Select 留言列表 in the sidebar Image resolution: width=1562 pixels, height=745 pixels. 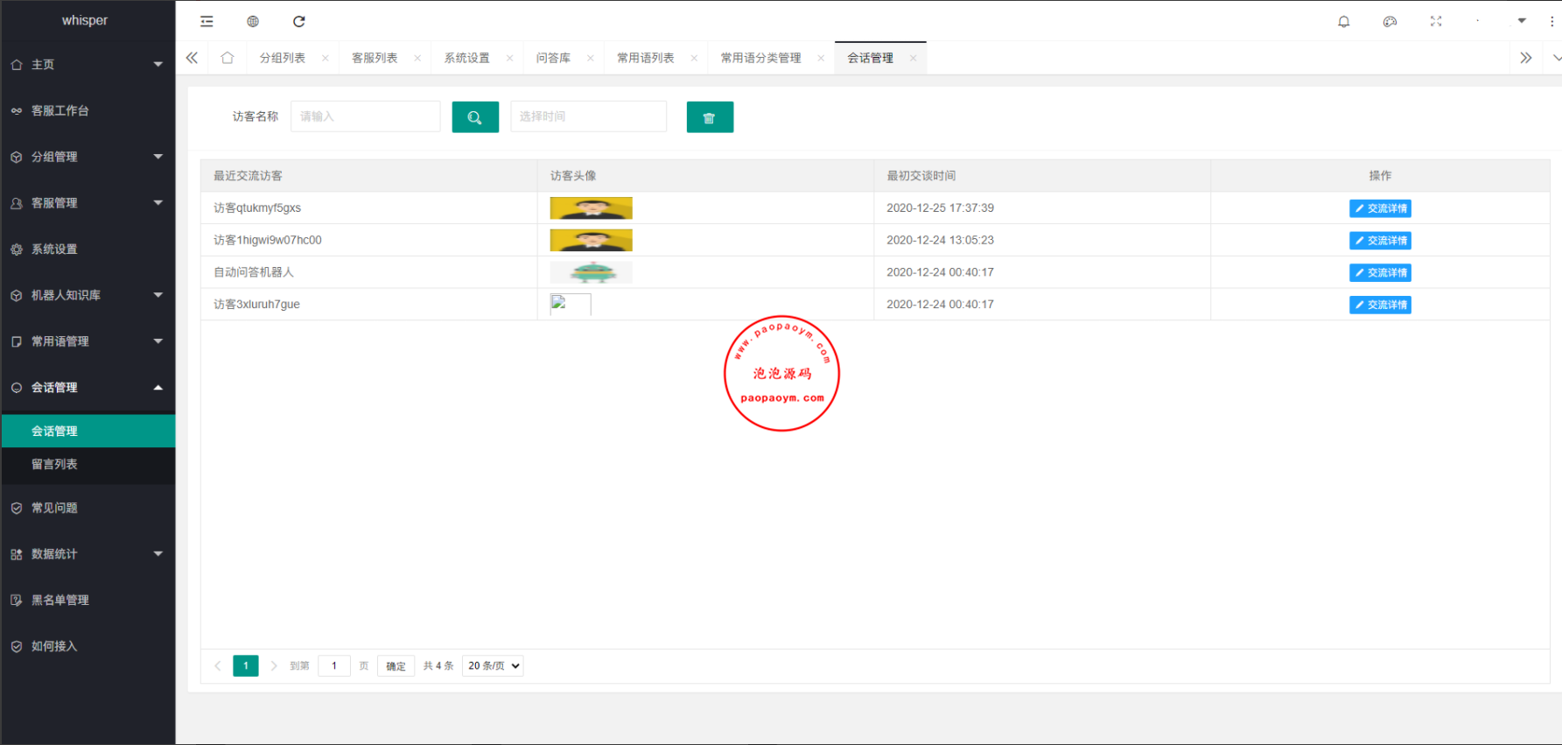[55, 464]
